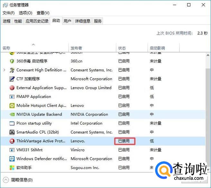Viewport: 211px width, 188px height.
Task: Collapse to 简略信息 view using arrow
Action: click(x=6, y=180)
